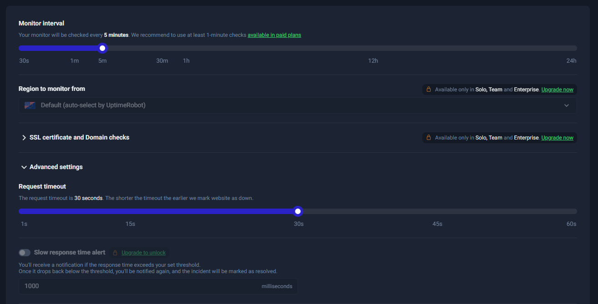Viewport: 598px width, 304px height.
Task: Collapse the Advanced settings section
Action: coord(56,167)
